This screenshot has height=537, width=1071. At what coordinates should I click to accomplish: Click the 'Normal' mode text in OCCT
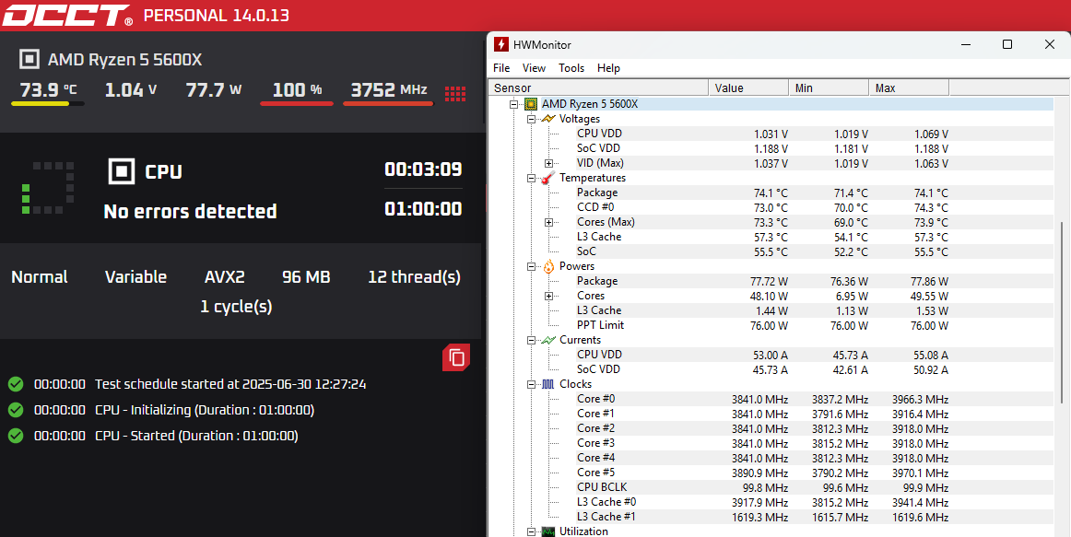40,277
